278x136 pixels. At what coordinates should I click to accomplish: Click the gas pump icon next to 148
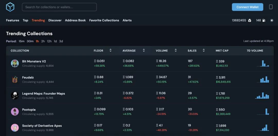264,20
